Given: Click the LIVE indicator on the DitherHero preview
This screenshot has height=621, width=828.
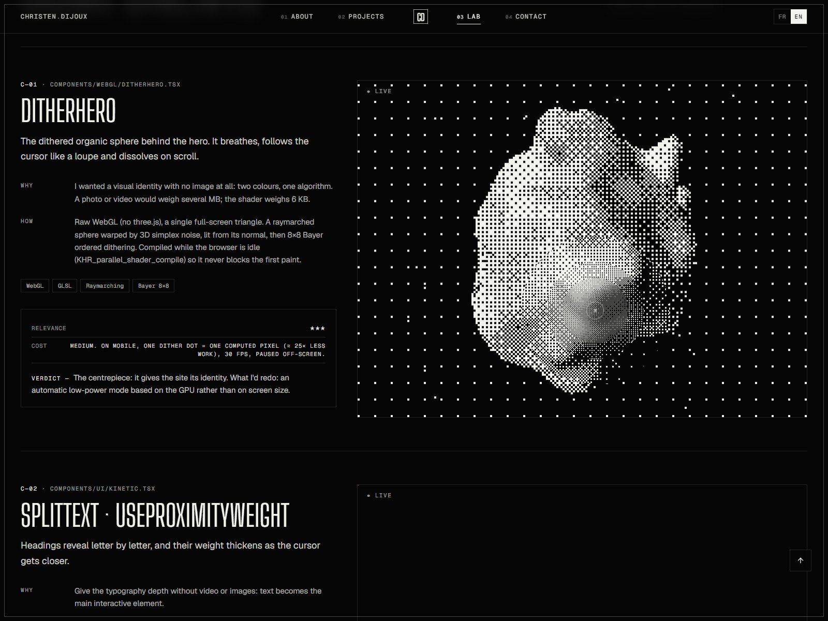Looking at the screenshot, I should click(379, 91).
